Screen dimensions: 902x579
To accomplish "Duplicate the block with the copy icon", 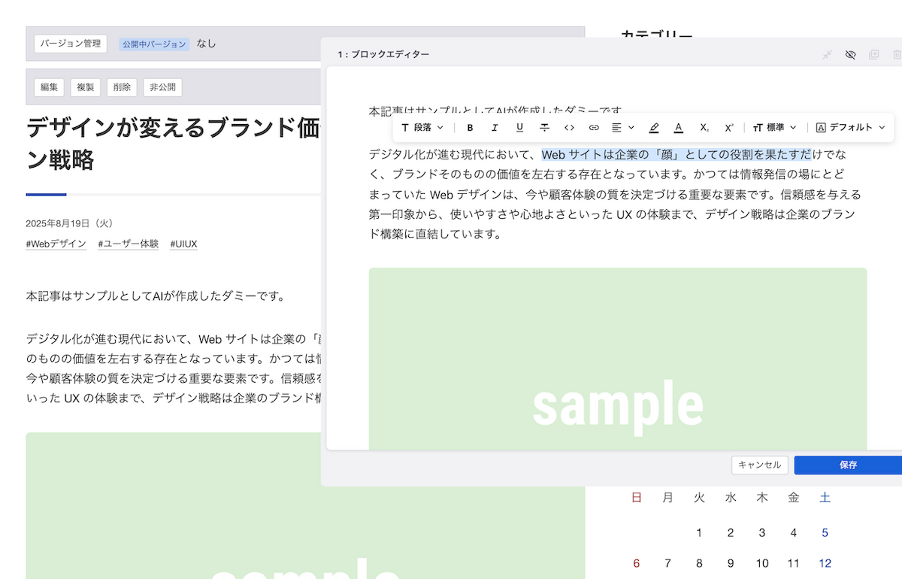I will 873,55.
